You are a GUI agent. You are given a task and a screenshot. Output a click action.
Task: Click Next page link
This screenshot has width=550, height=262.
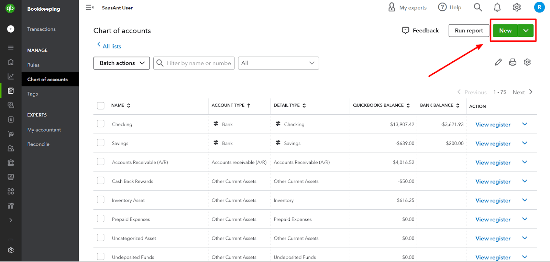(x=522, y=92)
